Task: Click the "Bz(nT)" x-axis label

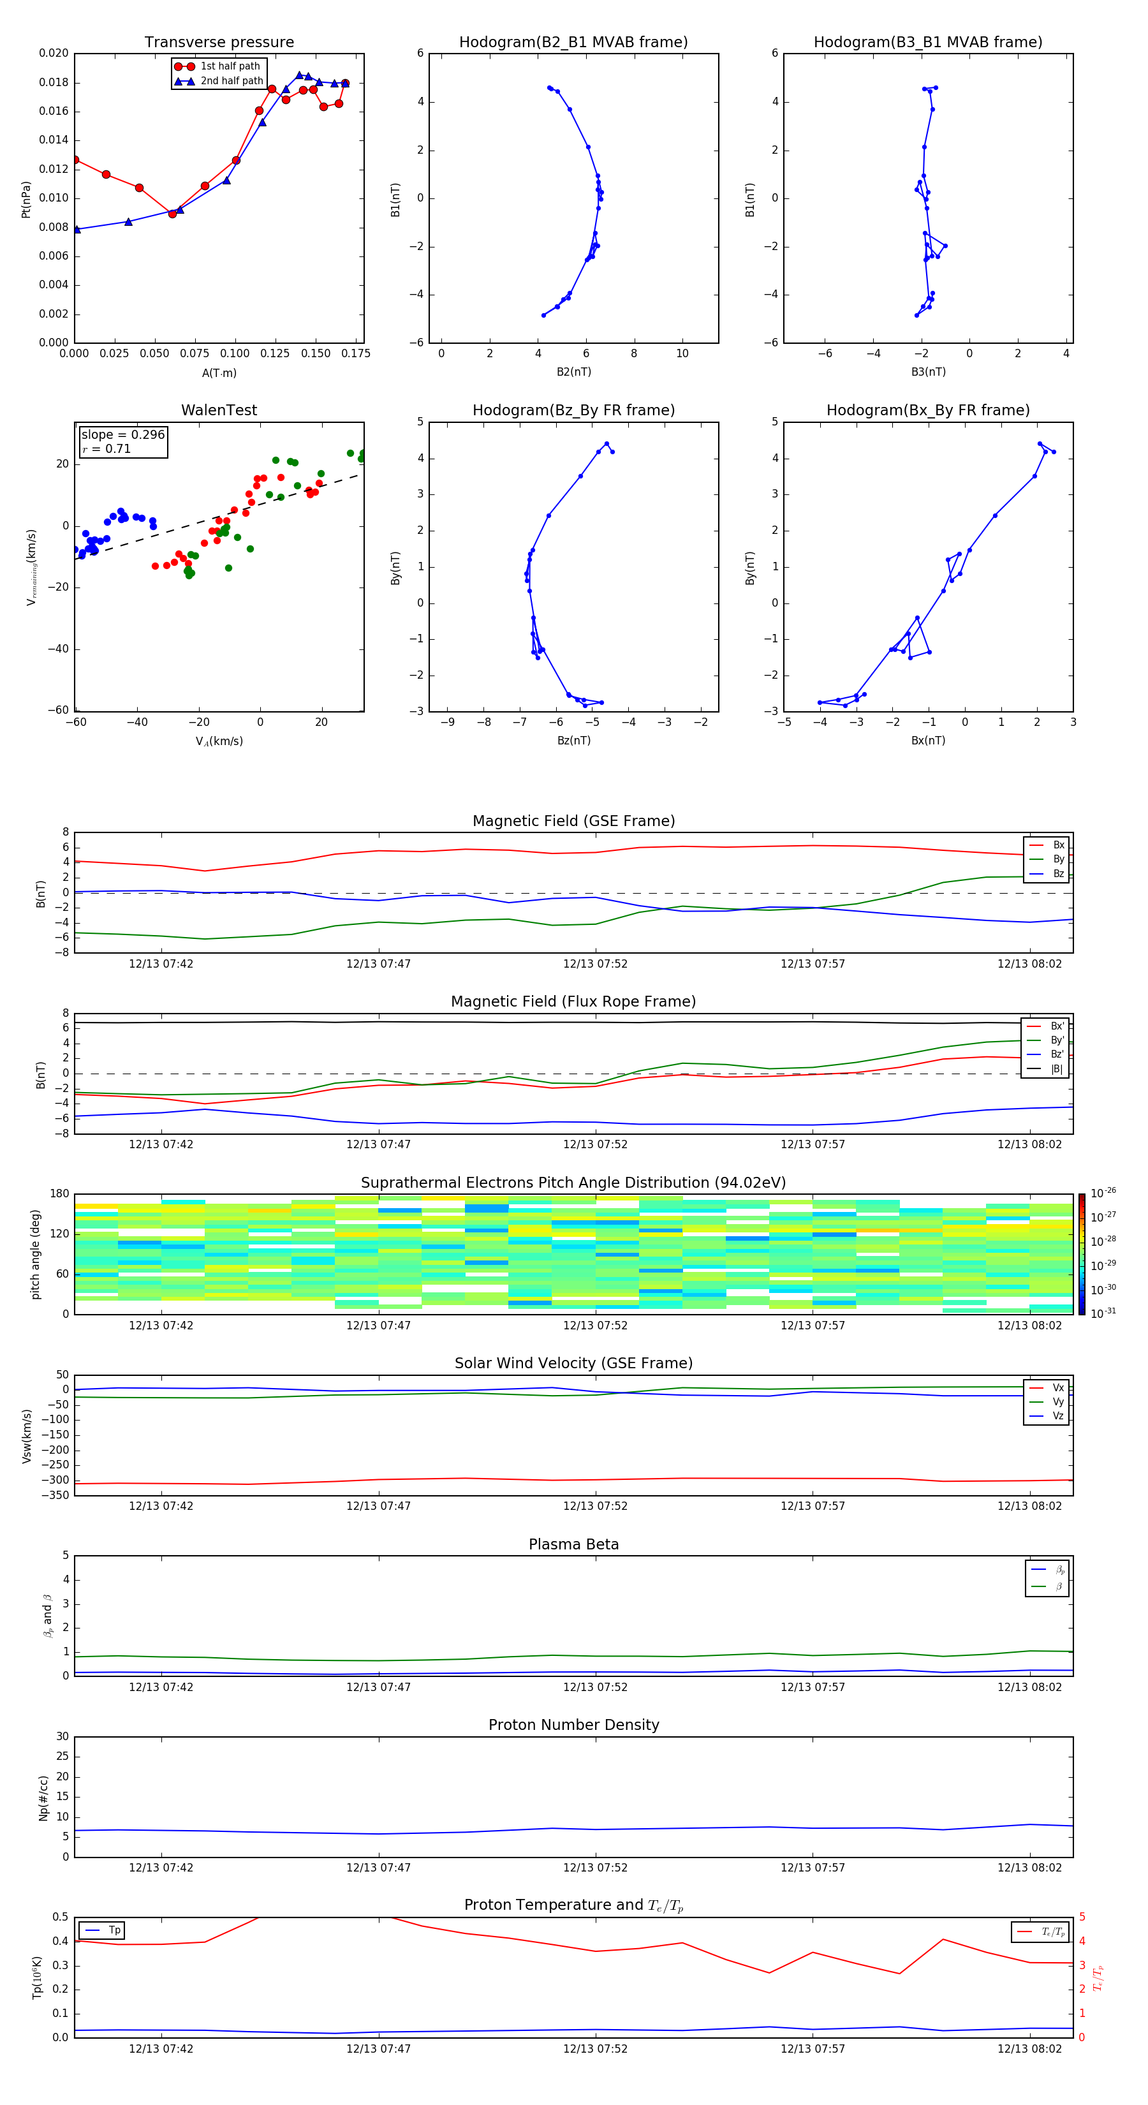Action: (x=573, y=741)
